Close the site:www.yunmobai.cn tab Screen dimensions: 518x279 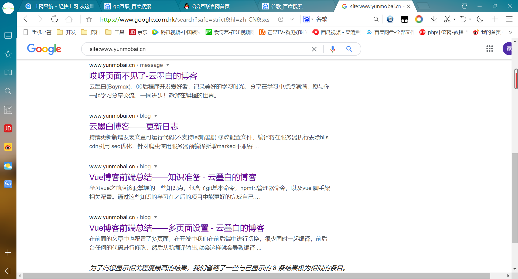pyautogui.click(x=408, y=6)
